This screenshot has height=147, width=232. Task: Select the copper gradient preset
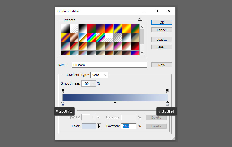point(74,37)
